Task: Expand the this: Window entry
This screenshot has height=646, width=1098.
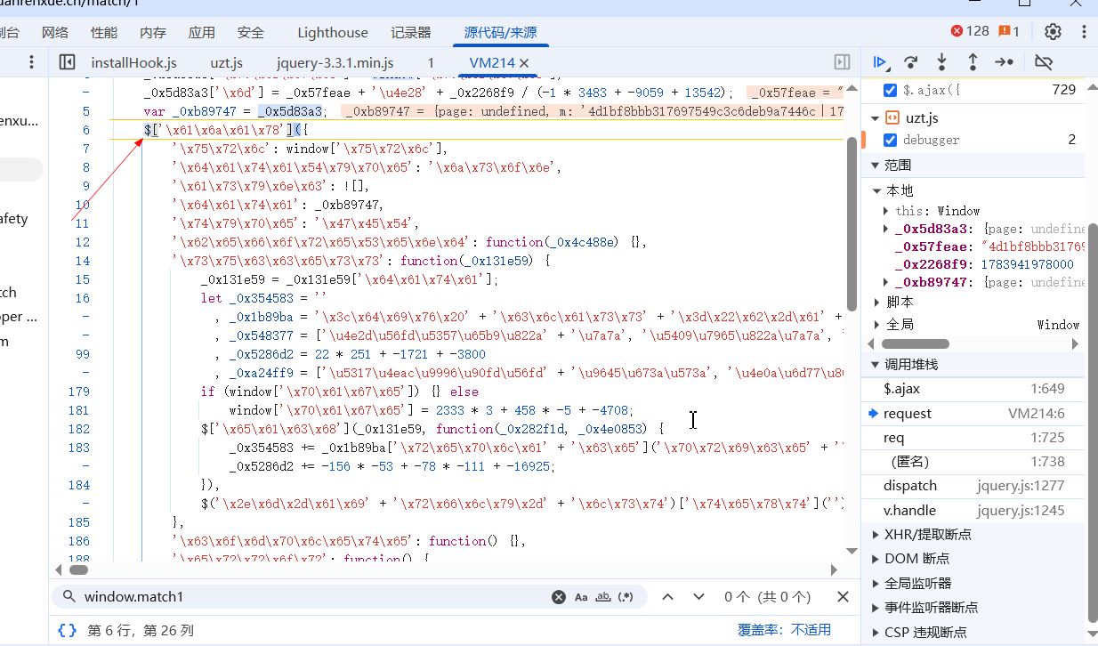Action: [885, 211]
